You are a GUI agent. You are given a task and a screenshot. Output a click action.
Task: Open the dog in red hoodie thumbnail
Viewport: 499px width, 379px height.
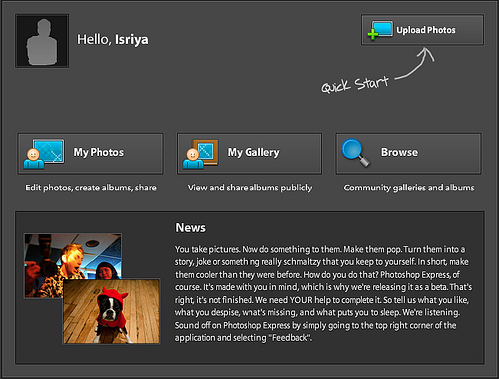click(x=111, y=311)
